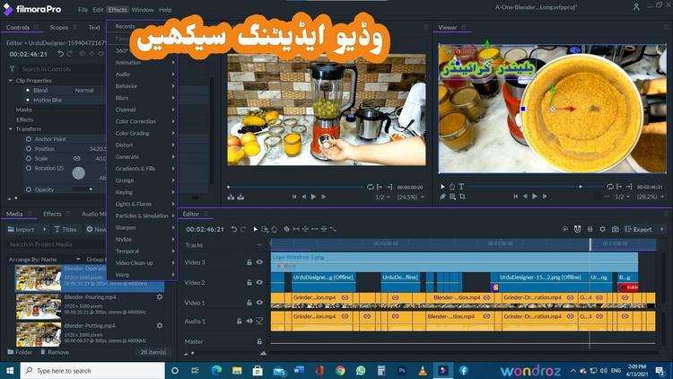Lock the Video 1 track
Image resolution: width=673 pixels, height=379 pixels.
pos(249,303)
